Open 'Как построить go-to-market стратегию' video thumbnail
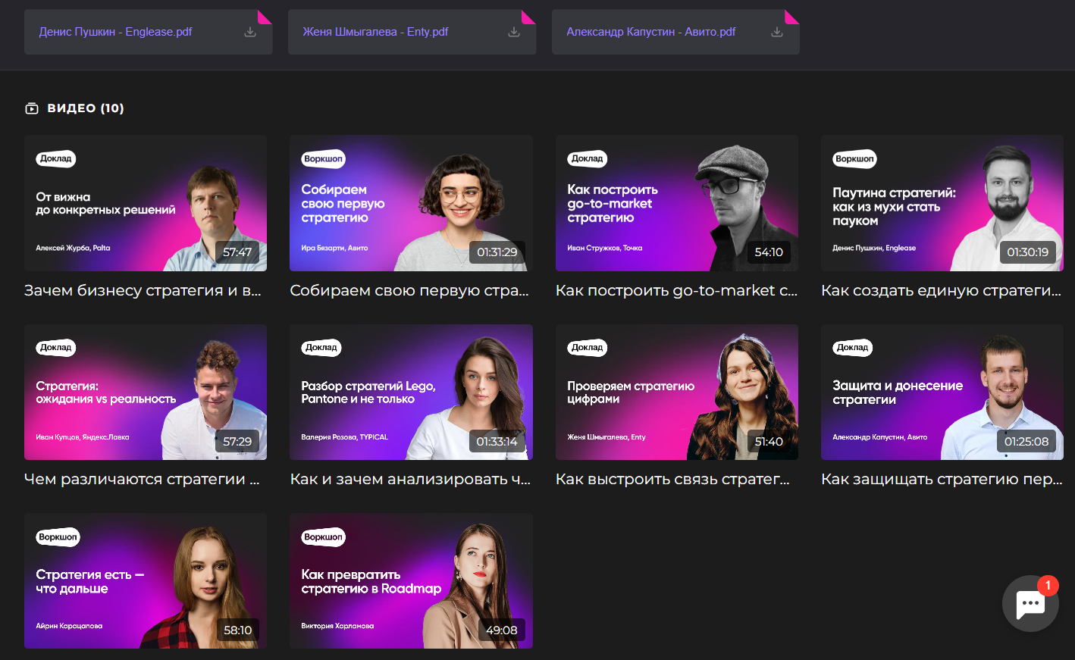This screenshot has height=660, width=1075. coord(676,203)
